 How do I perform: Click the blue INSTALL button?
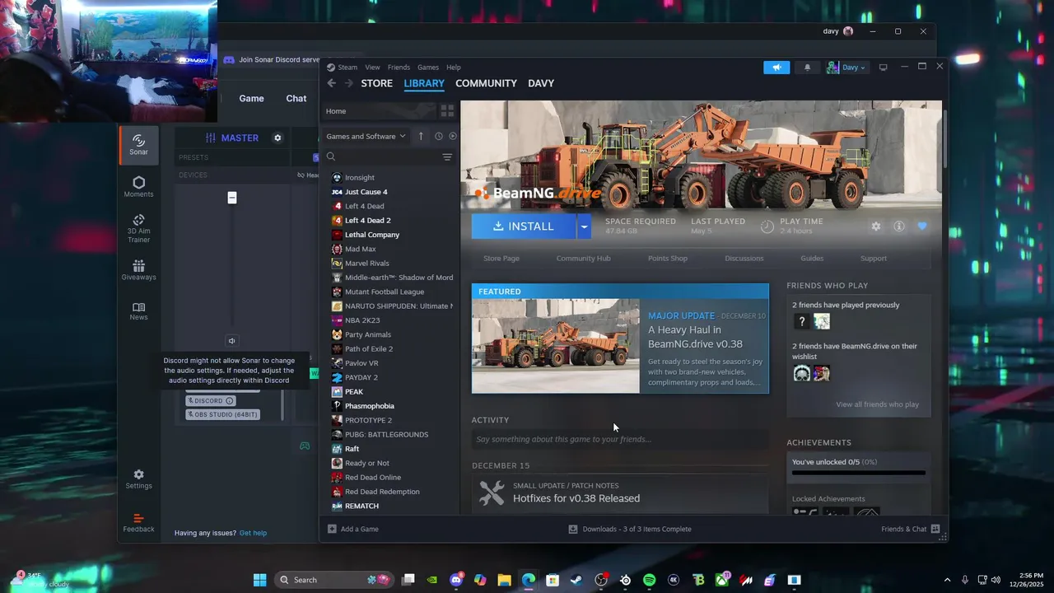point(524,226)
